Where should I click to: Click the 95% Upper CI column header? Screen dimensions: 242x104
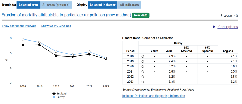208,49
